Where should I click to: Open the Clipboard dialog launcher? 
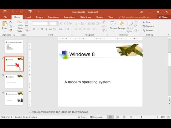tap(14, 35)
